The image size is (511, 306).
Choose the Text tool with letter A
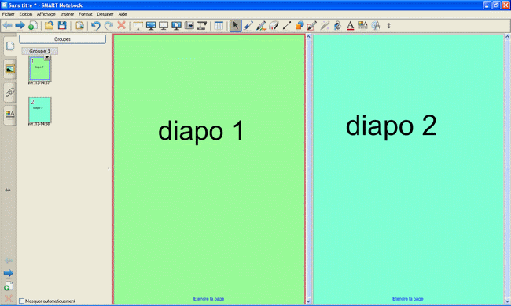(x=350, y=25)
